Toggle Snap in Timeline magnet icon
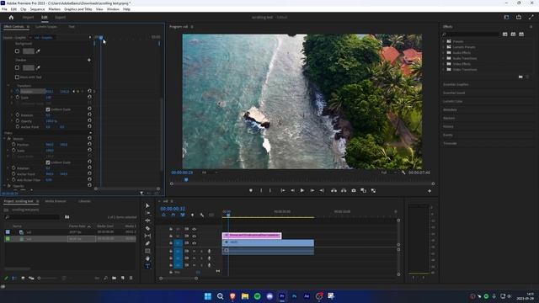The height and width of the screenshot is (303, 539). point(173,215)
